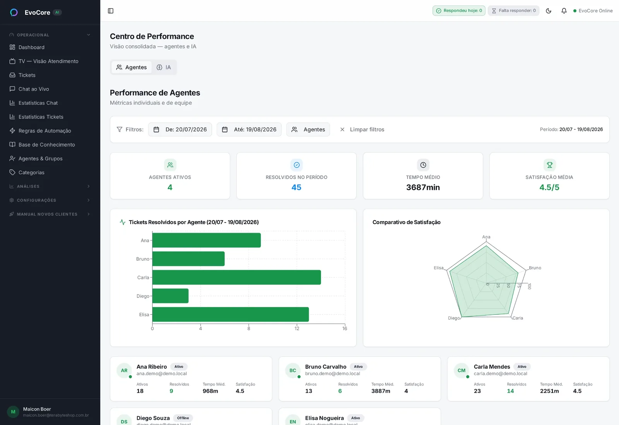The image size is (619, 425).
Task: Click Limpar filtros
Action: coord(362,129)
